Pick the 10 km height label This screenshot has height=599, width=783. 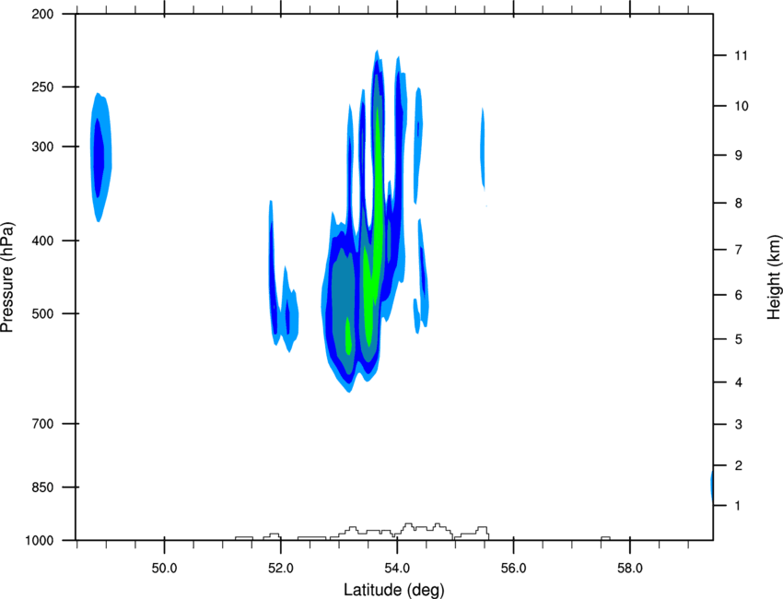[742, 106]
